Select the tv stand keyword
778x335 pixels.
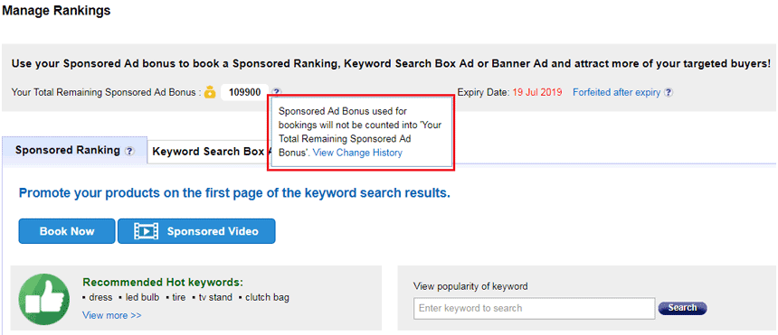[x=215, y=297]
